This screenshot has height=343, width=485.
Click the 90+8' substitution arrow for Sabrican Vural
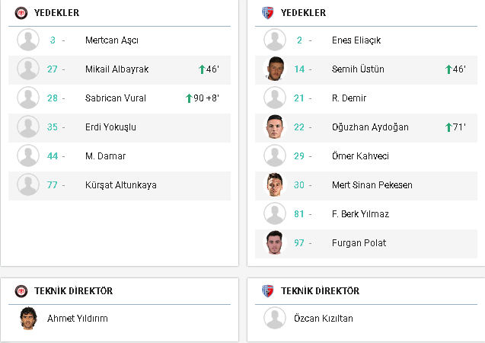[x=189, y=98]
